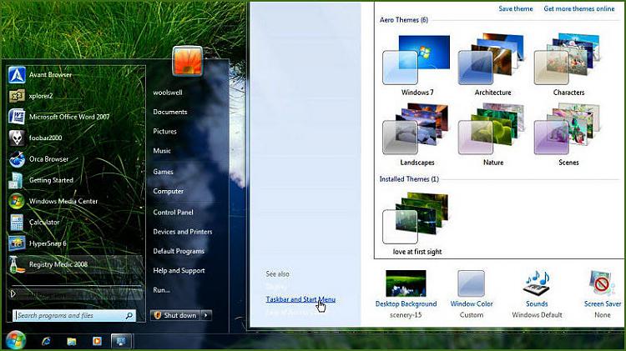Open Control Panel from the Start menu

click(x=173, y=213)
